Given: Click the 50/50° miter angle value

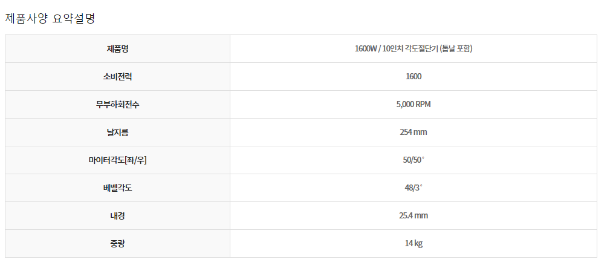Looking at the screenshot, I should pyautogui.click(x=413, y=160).
